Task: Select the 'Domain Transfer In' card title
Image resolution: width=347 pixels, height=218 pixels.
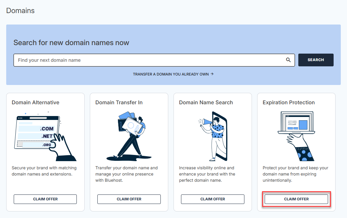Action: [119, 103]
